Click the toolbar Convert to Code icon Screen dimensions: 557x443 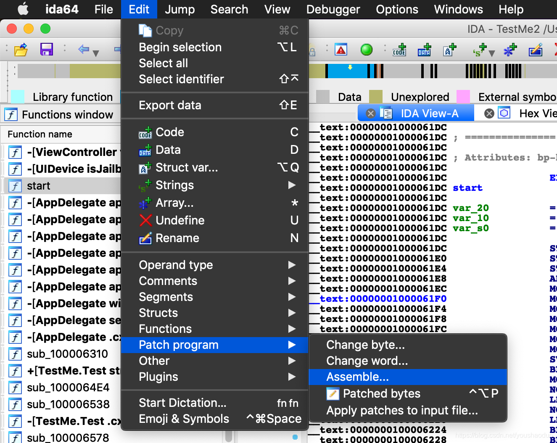399,50
